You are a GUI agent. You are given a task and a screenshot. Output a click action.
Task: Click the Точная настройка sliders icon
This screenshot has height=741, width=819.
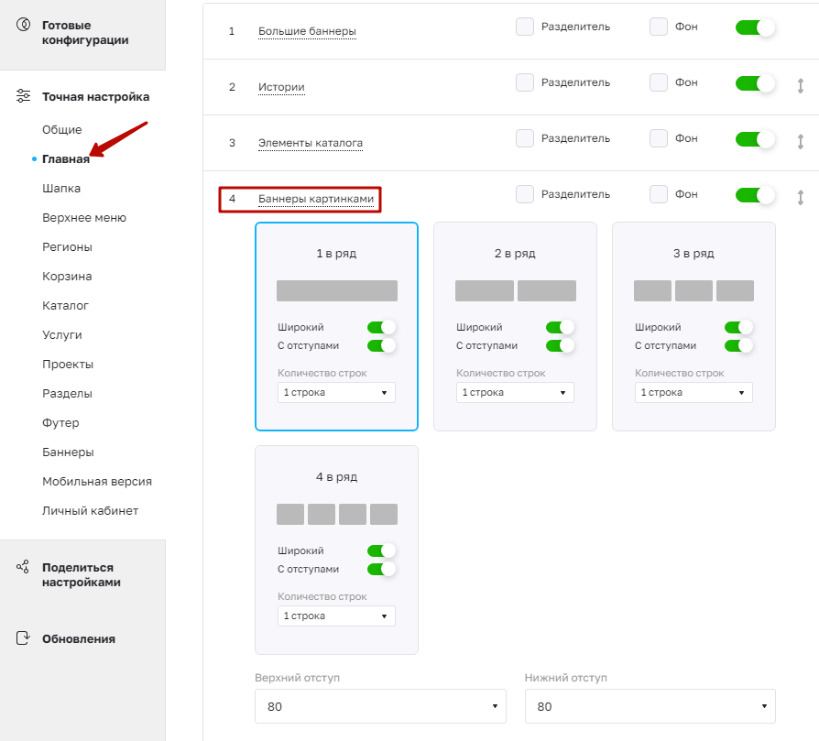24,96
